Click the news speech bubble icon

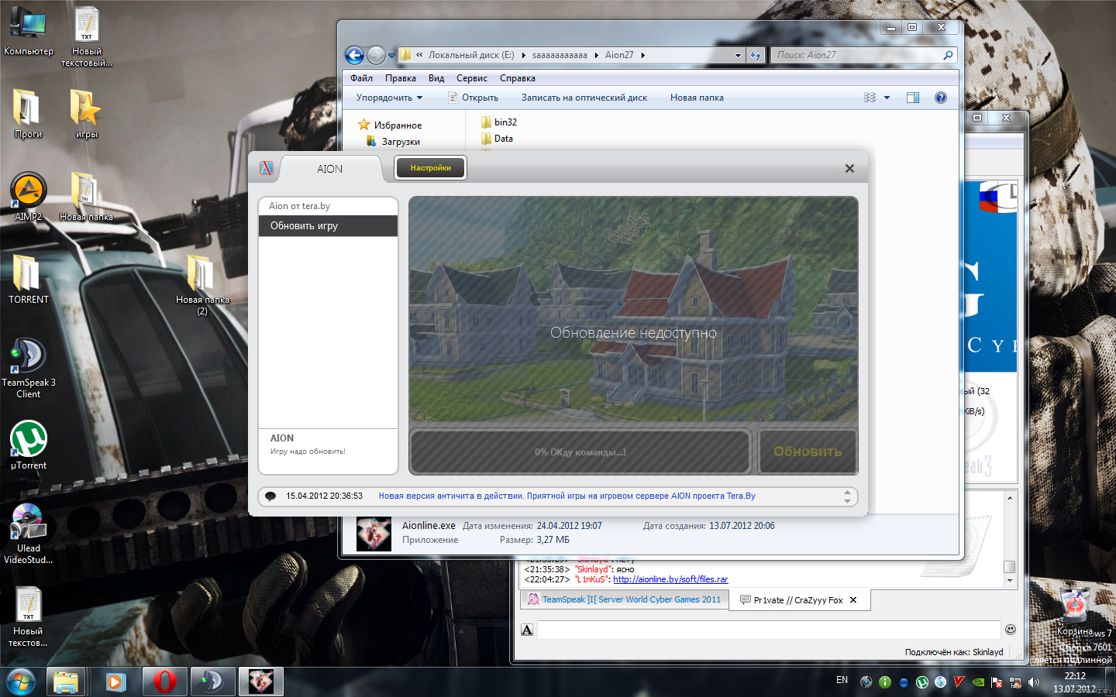(x=270, y=496)
